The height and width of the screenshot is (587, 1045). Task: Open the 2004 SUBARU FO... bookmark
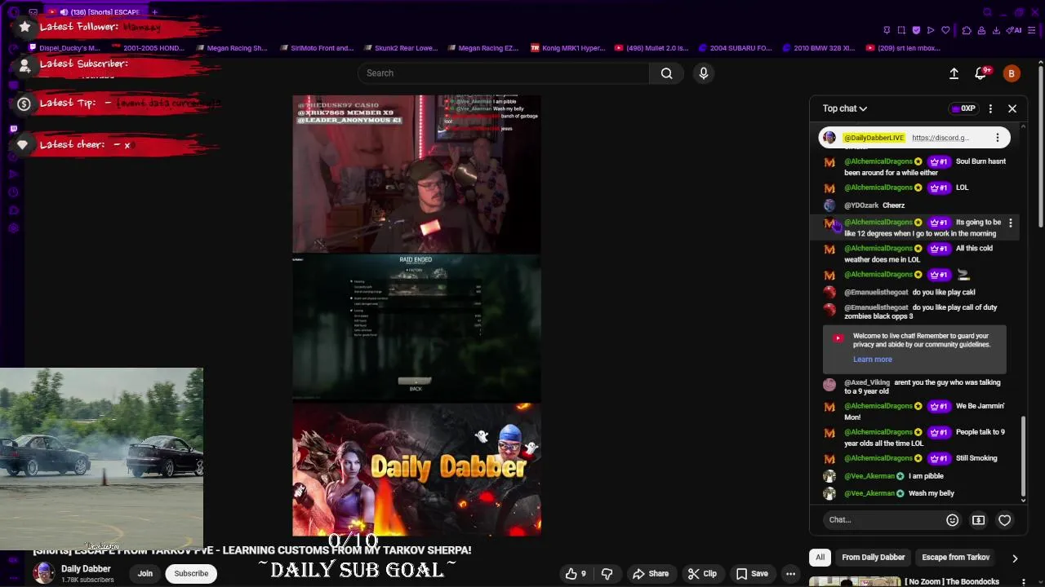(735, 48)
